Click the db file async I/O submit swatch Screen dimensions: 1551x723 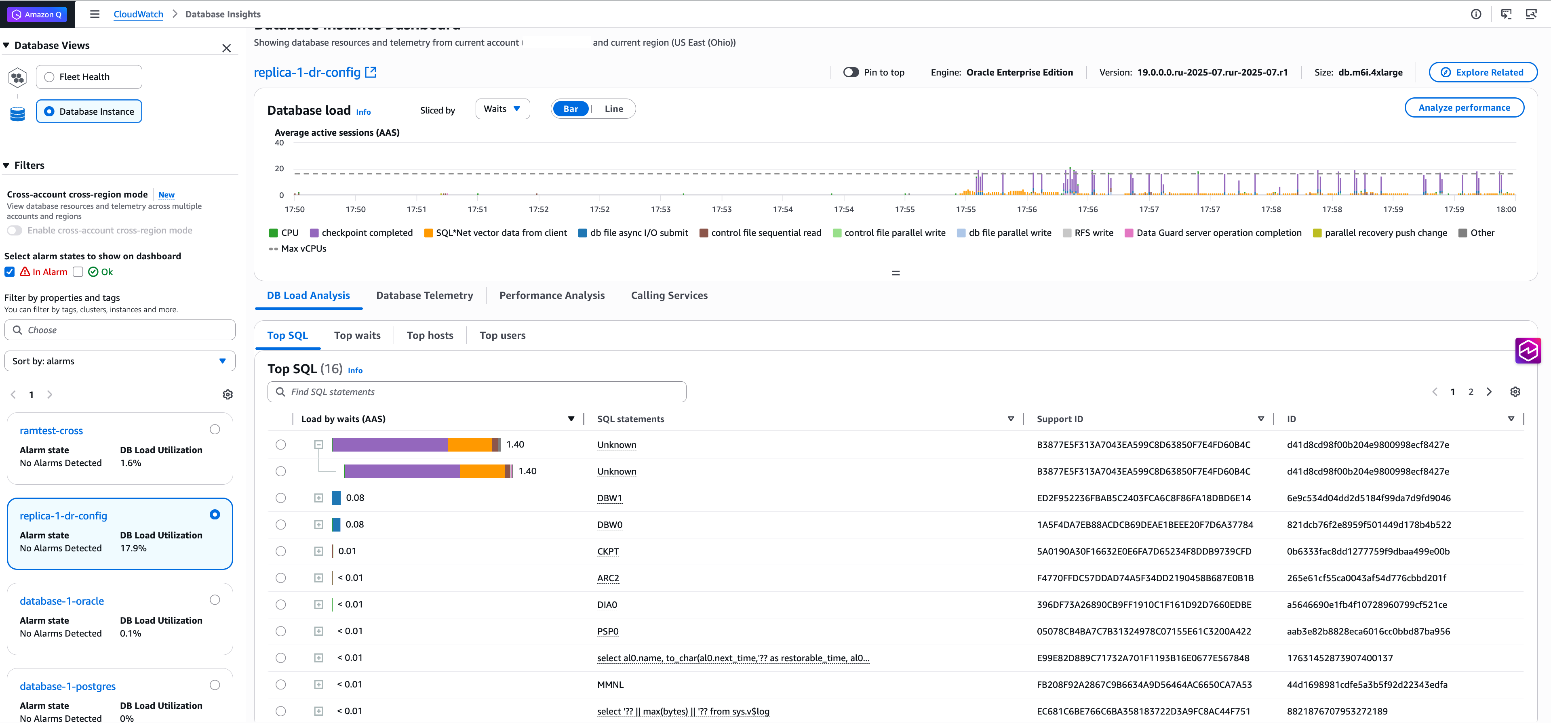(x=582, y=233)
